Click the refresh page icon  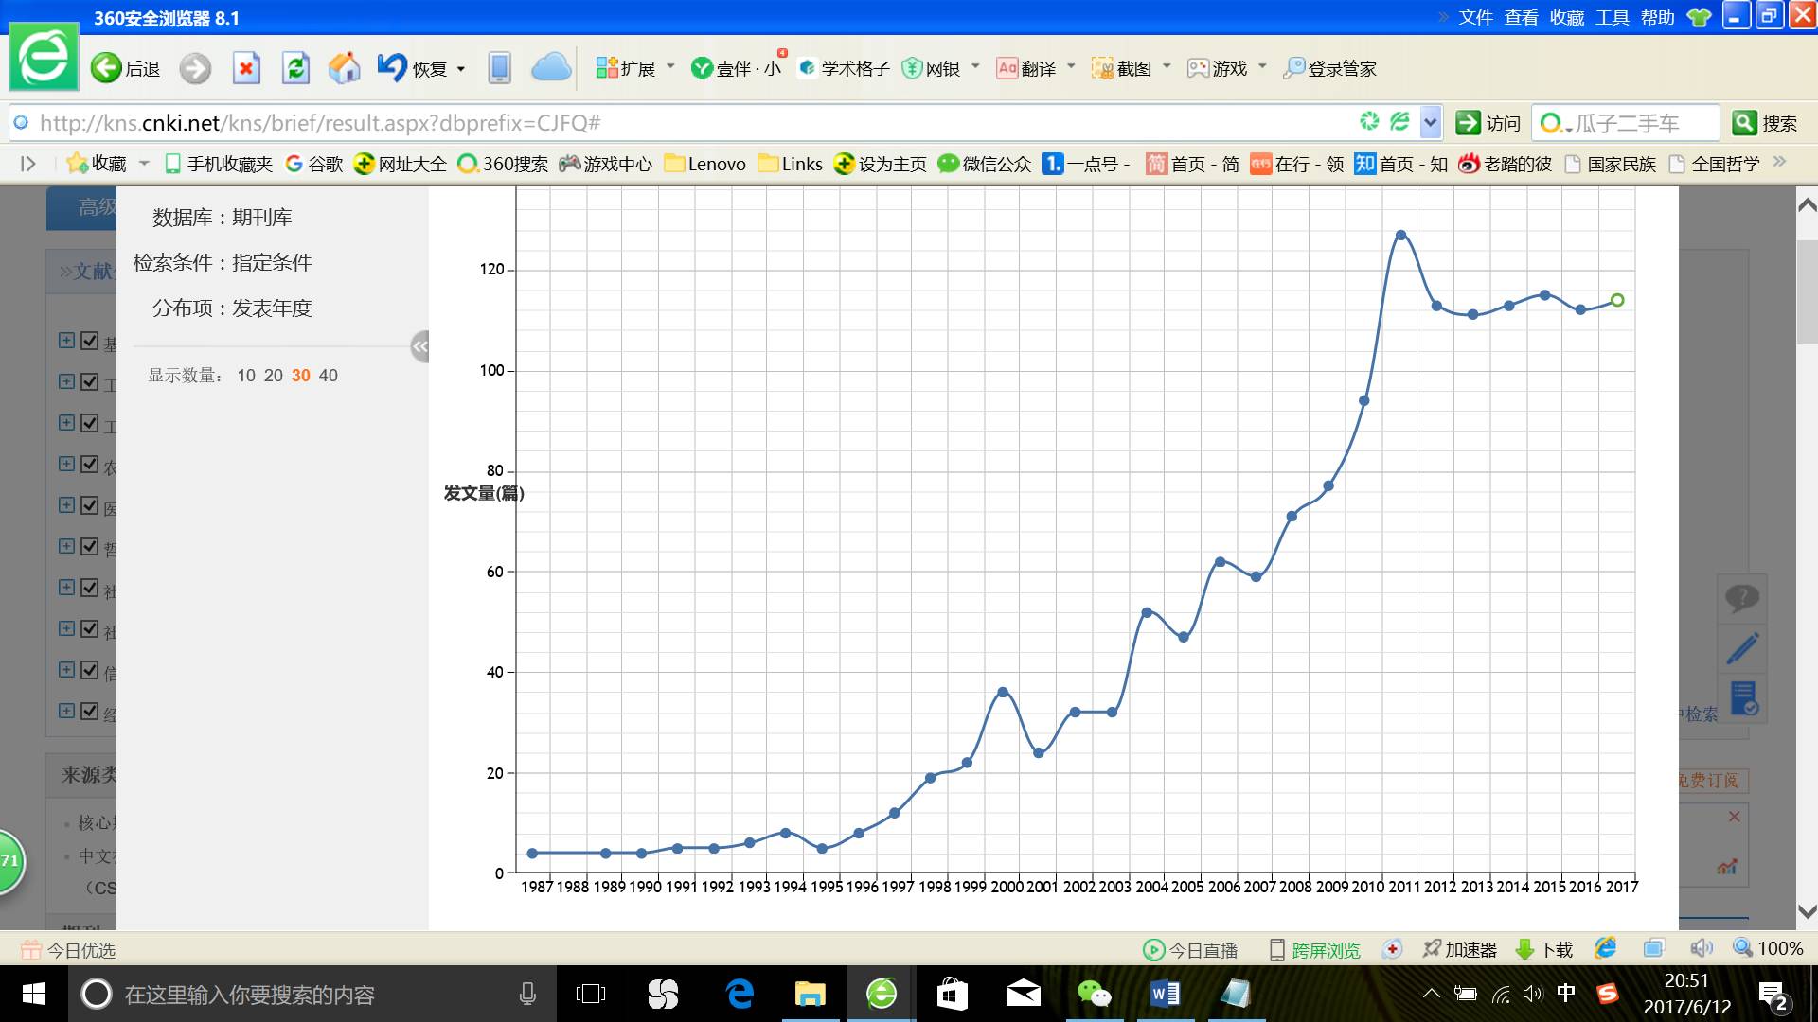click(295, 68)
